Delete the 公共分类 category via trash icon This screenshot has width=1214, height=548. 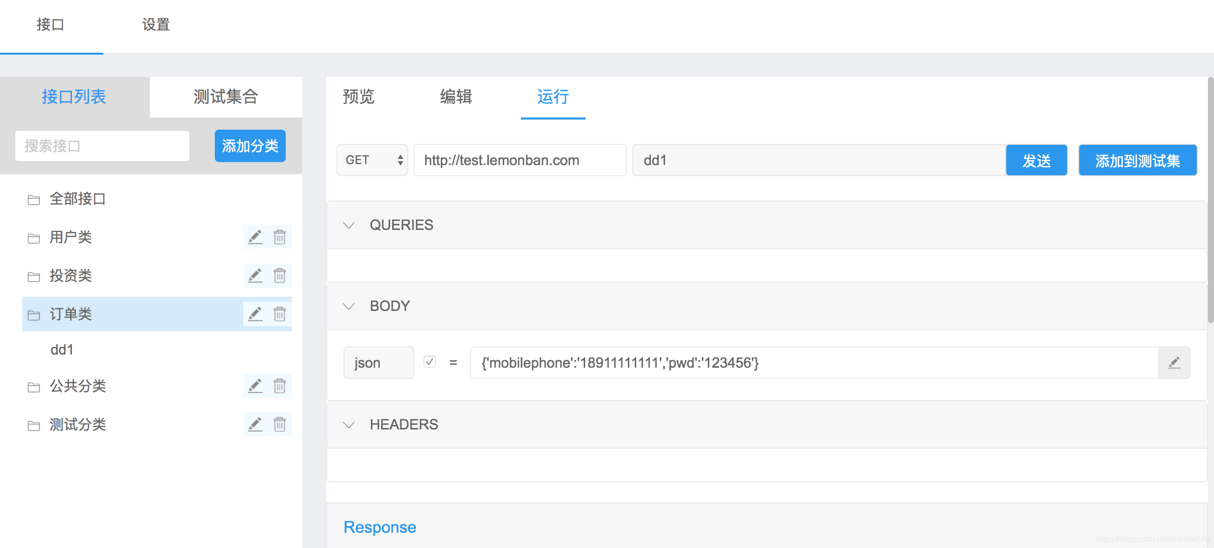(280, 386)
